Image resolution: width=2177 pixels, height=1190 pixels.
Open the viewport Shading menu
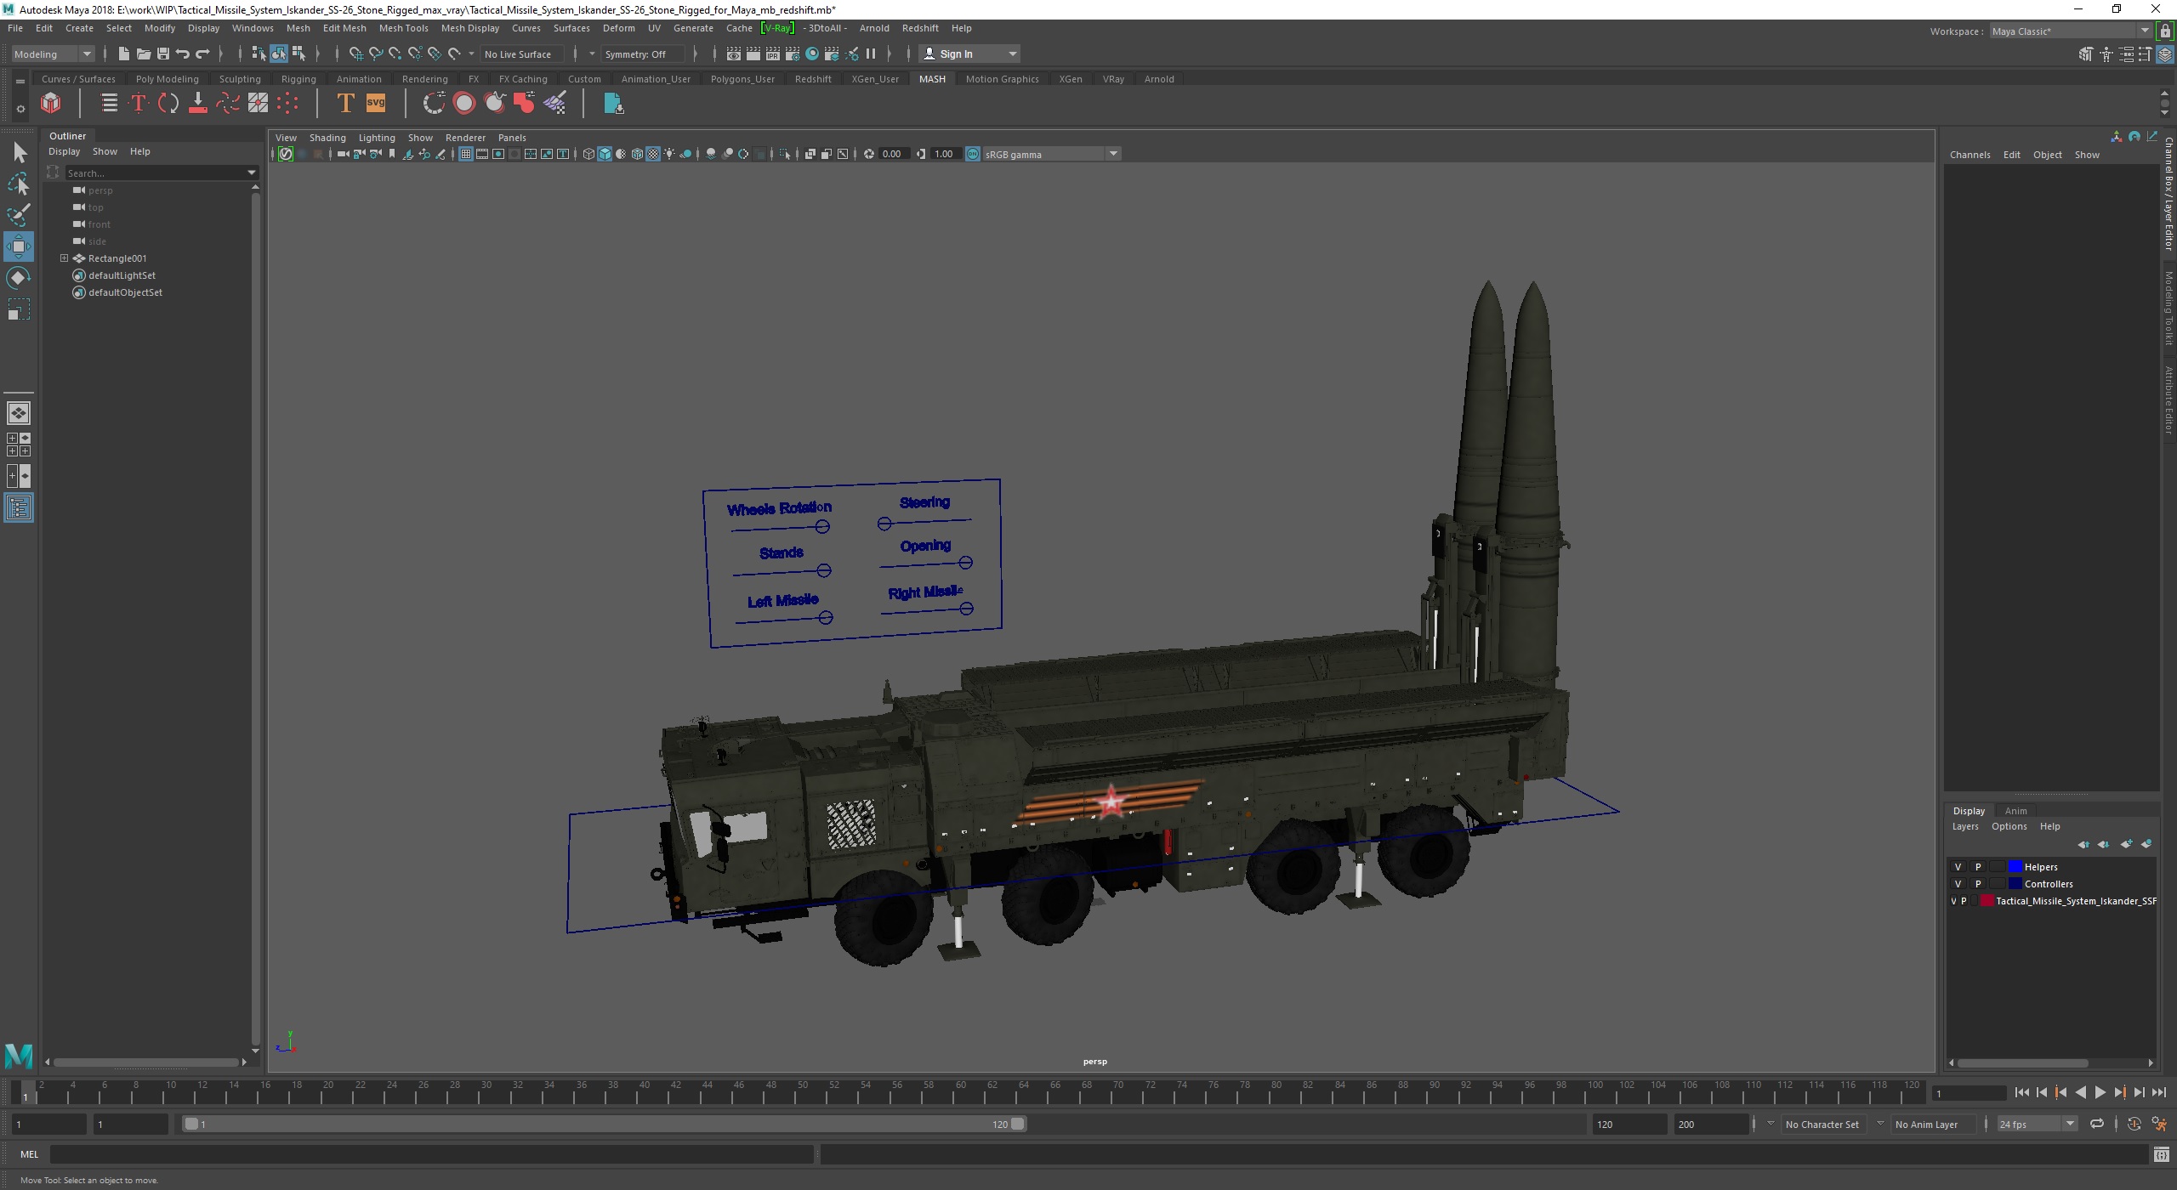point(327,137)
